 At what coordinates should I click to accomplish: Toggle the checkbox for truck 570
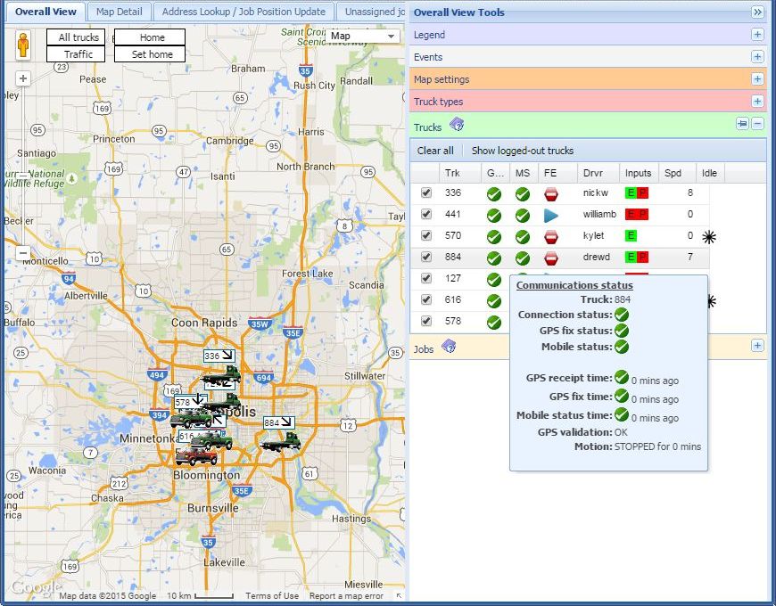click(426, 236)
